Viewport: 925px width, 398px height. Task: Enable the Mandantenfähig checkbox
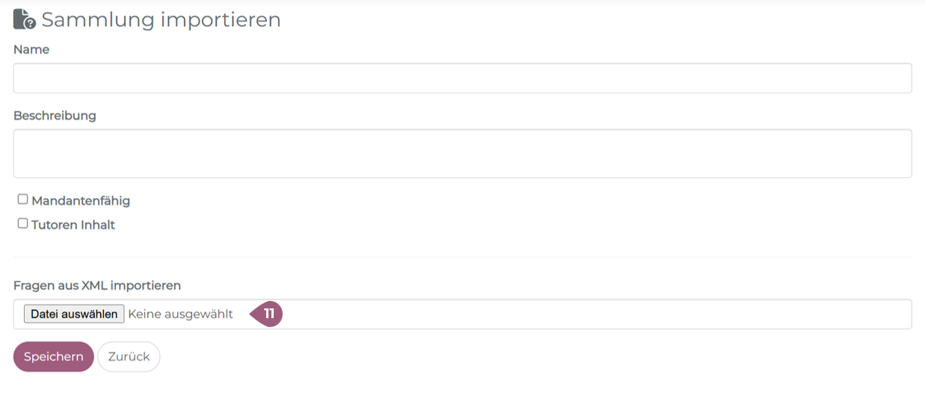point(23,199)
